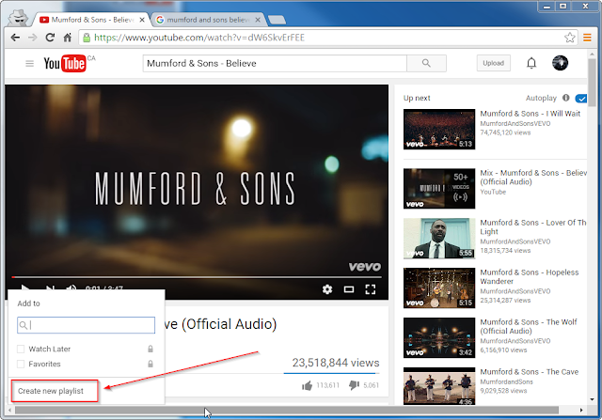Click the 23,518,844 views count
602x420 pixels.
coord(336,363)
